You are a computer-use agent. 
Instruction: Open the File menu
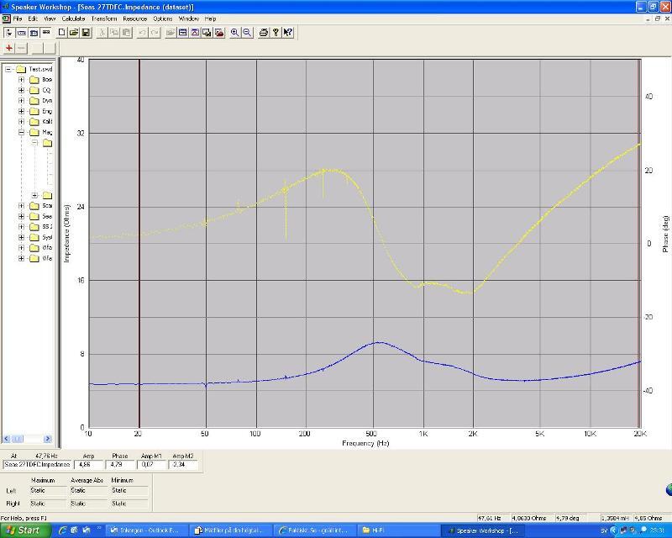pos(18,18)
